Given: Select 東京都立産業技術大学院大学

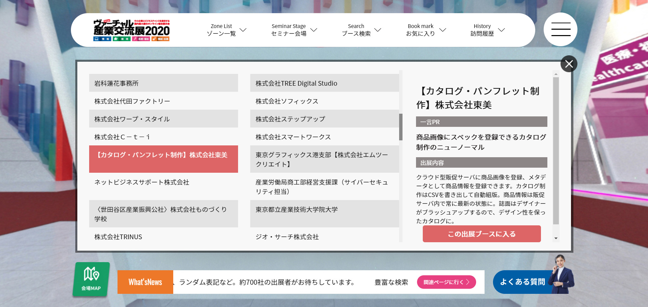Looking at the screenshot, I should pos(325,214).
